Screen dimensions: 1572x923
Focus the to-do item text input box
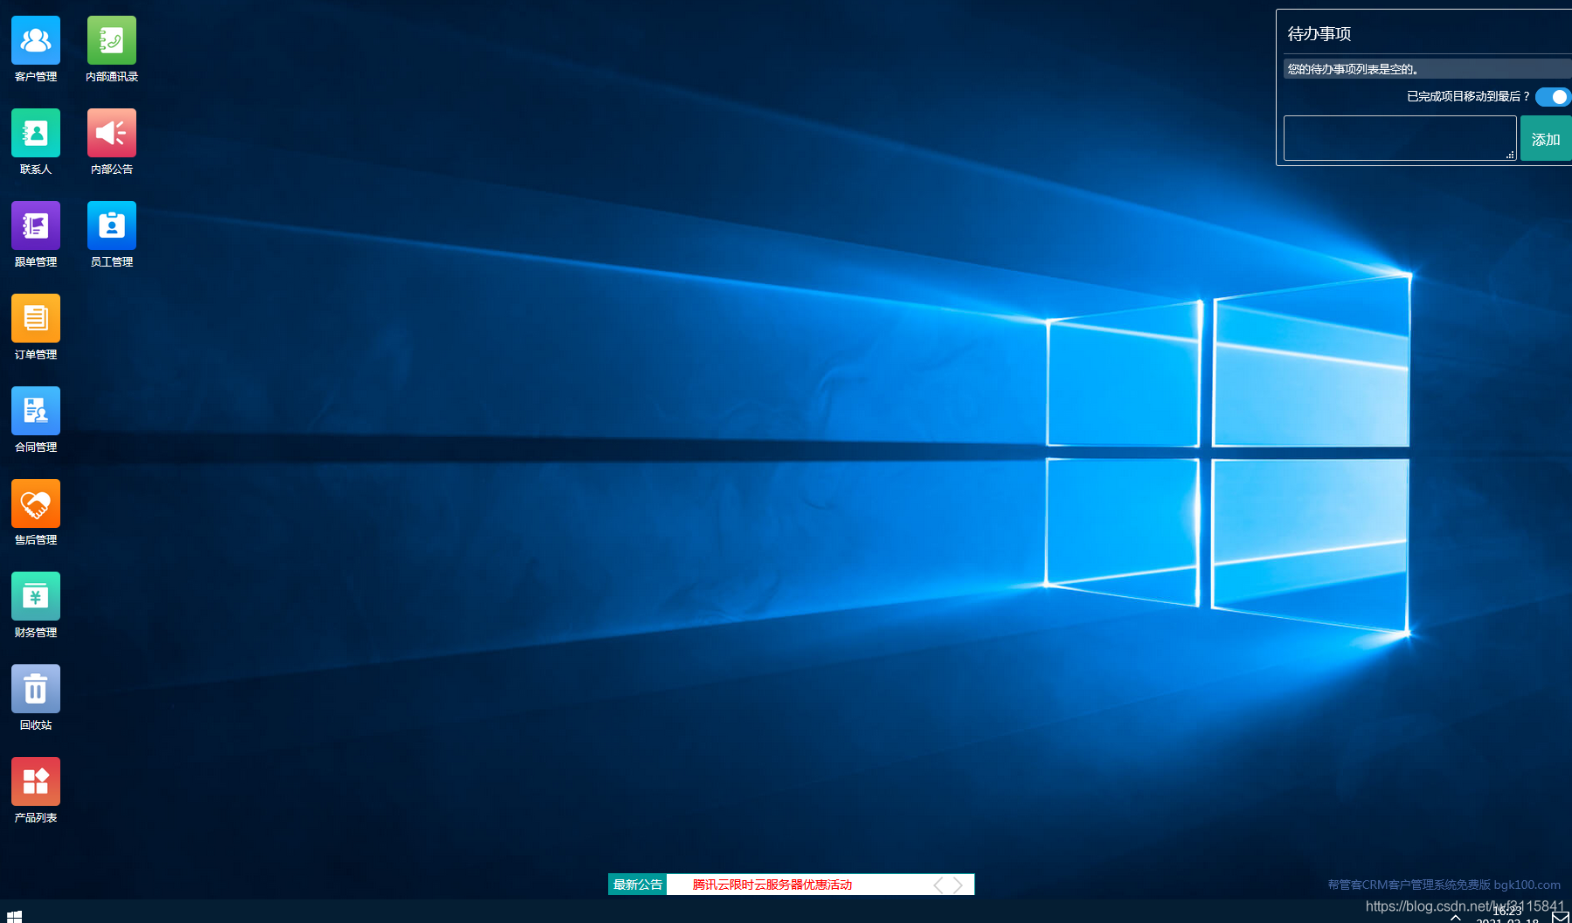(x=1400, y=138)
